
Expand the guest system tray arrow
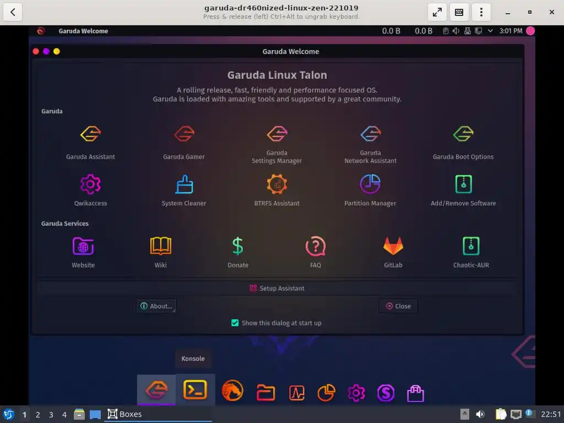click(x=490, y=31)
